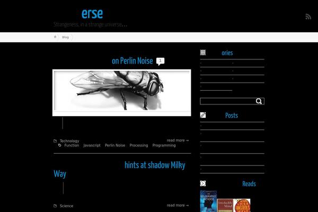Open The Holographic Universe book cover
The width and height of the screenshot is (318, 212).
tap(208, 201)
